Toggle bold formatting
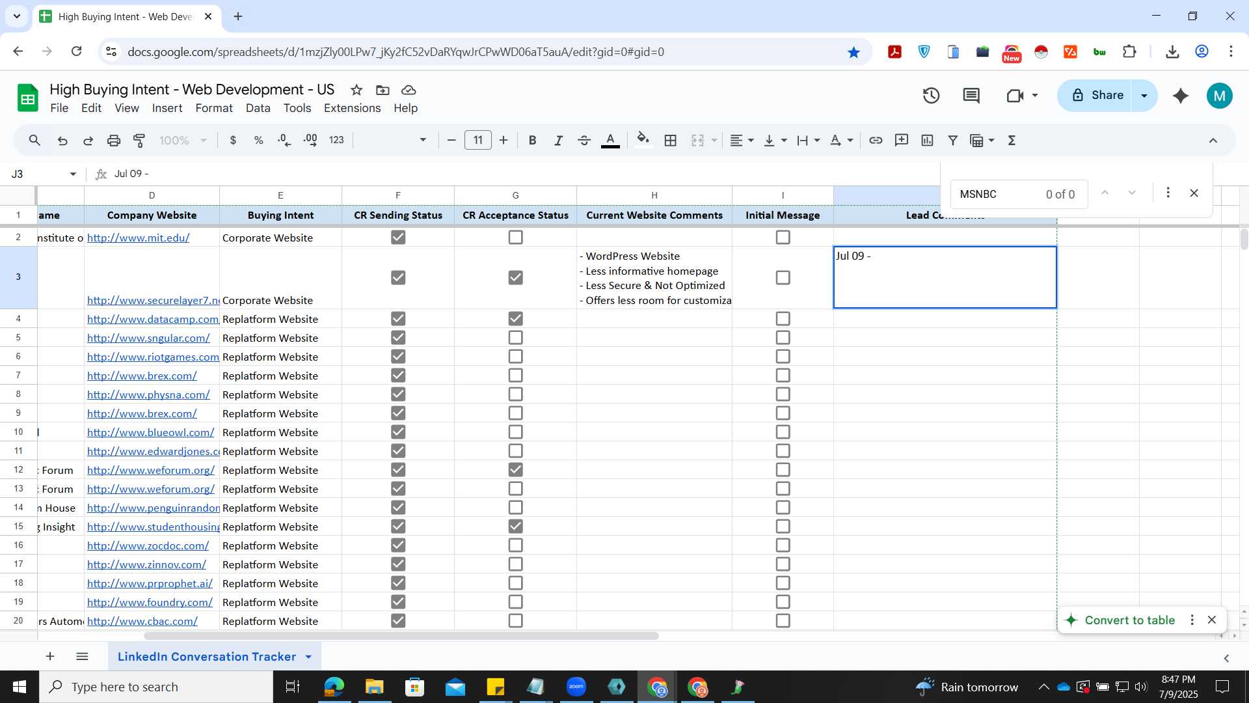The image size is (1249, 703). [x=532, y=141]
